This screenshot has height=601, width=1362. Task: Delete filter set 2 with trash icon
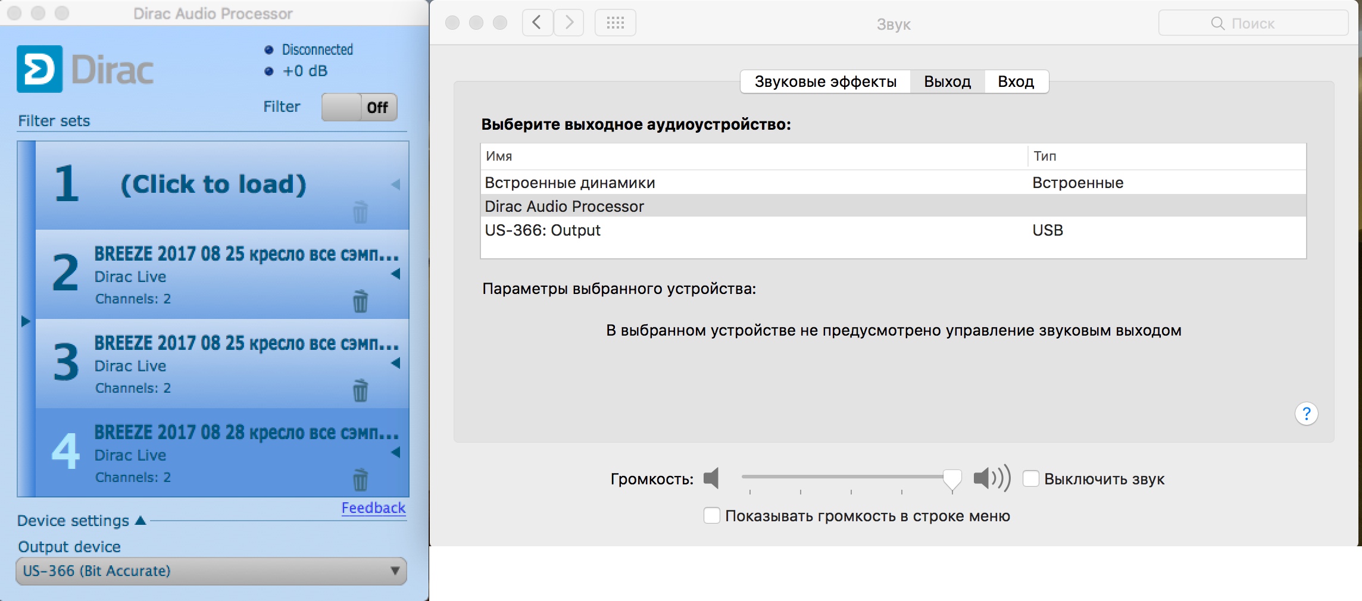(x=360, y=301)
